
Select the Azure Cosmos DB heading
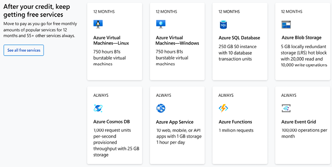111,122
